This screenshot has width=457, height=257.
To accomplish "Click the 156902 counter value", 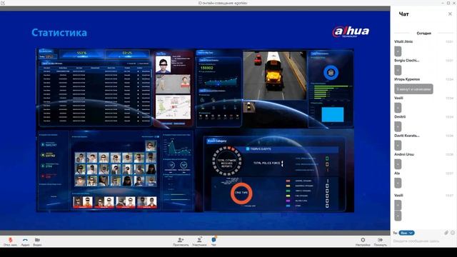I will pos(206,68).
